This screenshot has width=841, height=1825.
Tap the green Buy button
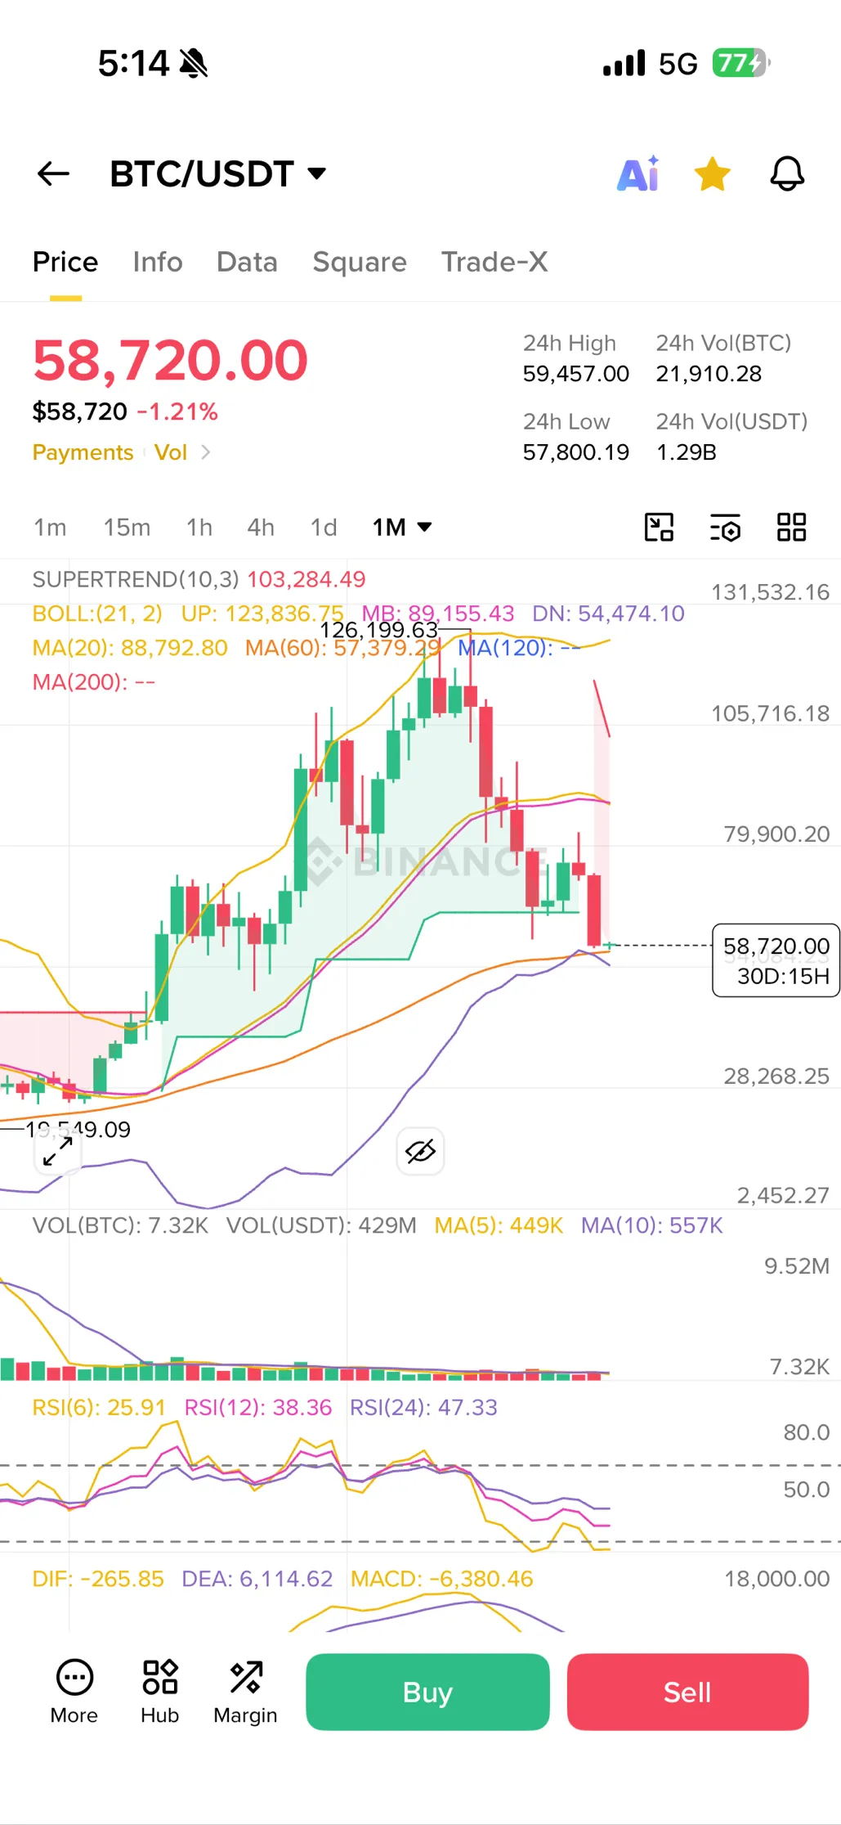(x=427, y=1692)
